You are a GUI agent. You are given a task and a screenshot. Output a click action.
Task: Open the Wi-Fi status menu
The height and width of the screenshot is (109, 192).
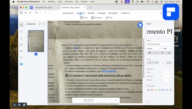click(x=148, y=2)
